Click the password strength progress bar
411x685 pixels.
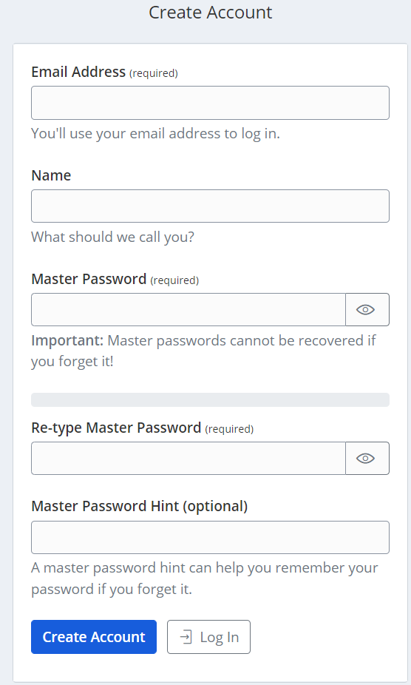click(210, 399)
